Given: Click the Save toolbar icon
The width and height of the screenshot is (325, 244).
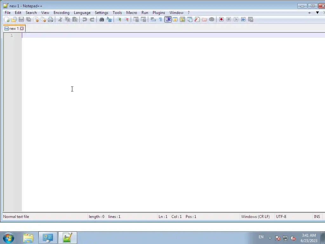Looking at the screenshot, I should pyautogui.click(x=21, y=19).
